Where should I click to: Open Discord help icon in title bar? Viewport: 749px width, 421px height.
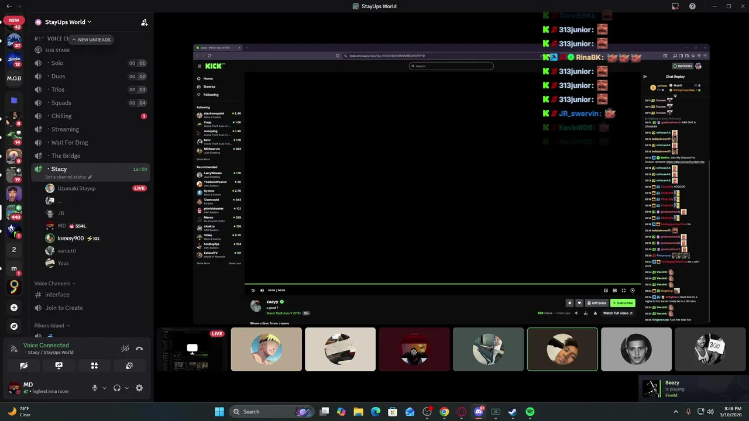pos(692,6)
